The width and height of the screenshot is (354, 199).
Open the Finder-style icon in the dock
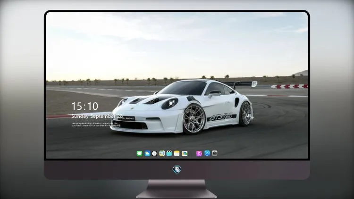coord(161,153)
